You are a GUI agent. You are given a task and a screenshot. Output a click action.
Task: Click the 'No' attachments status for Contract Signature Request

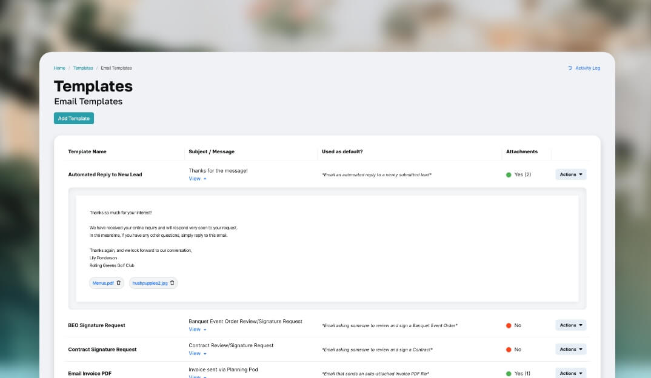pyautogui.click(x=513, y=350)
